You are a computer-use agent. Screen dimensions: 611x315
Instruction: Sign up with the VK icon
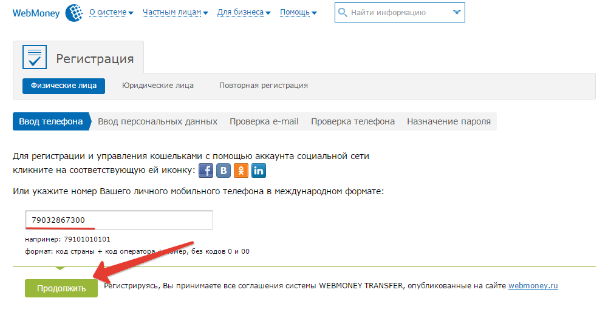point(224,171)
